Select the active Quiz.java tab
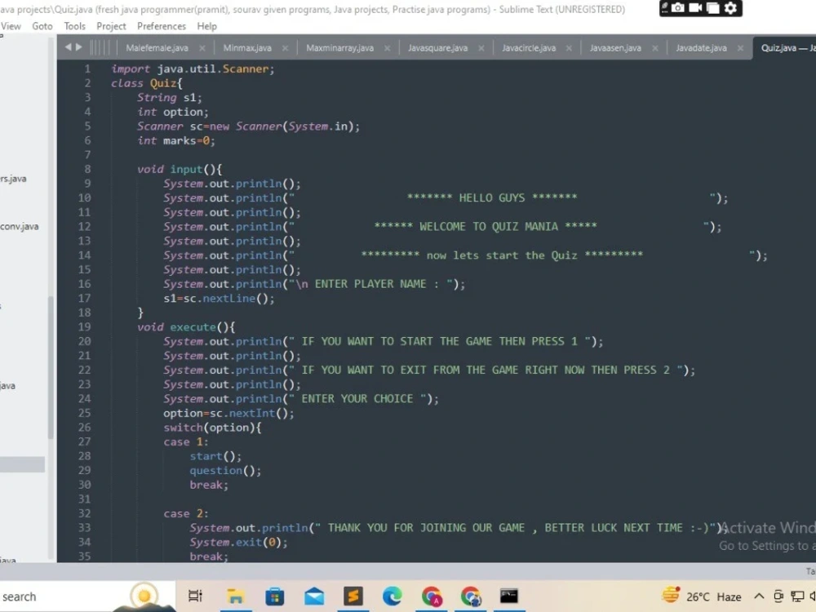The height and width of the screenshot is (612, 816). [785, 48]
